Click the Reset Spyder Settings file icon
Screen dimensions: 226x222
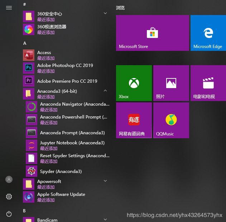(x=32, y=158)
